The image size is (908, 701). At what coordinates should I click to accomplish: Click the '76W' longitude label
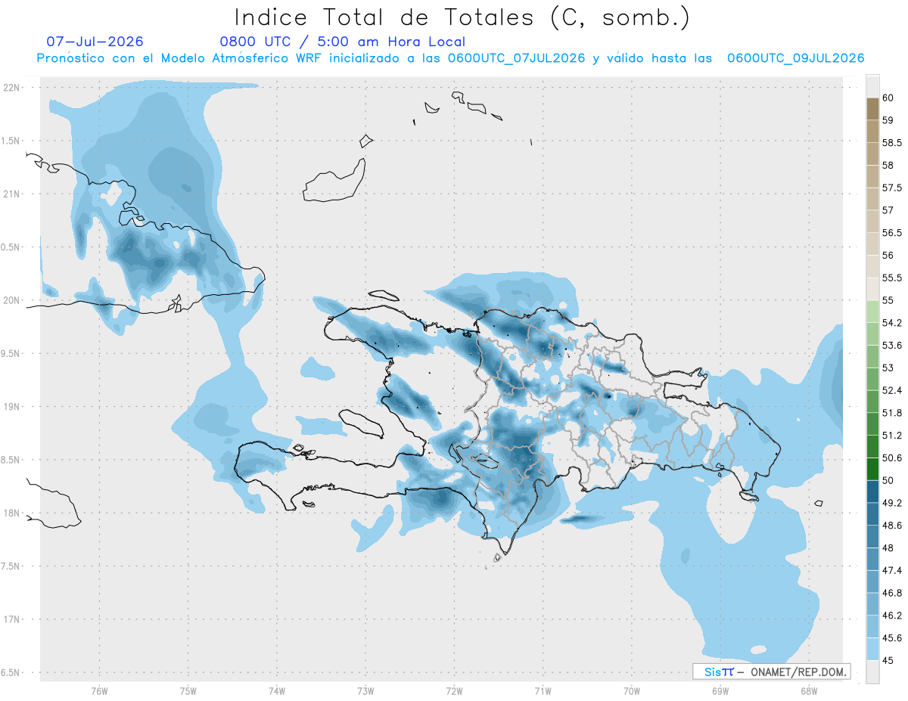click(99, 691)
